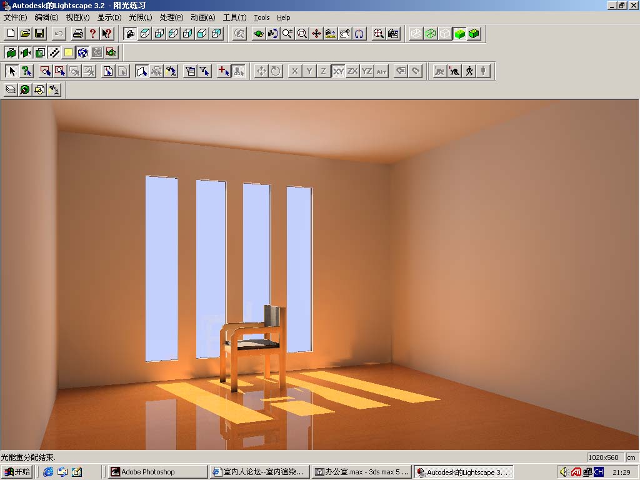Open the 文件(F) menu
This screenshot has height=480, width=640.
pyautogui.click(x=15, y=17)
